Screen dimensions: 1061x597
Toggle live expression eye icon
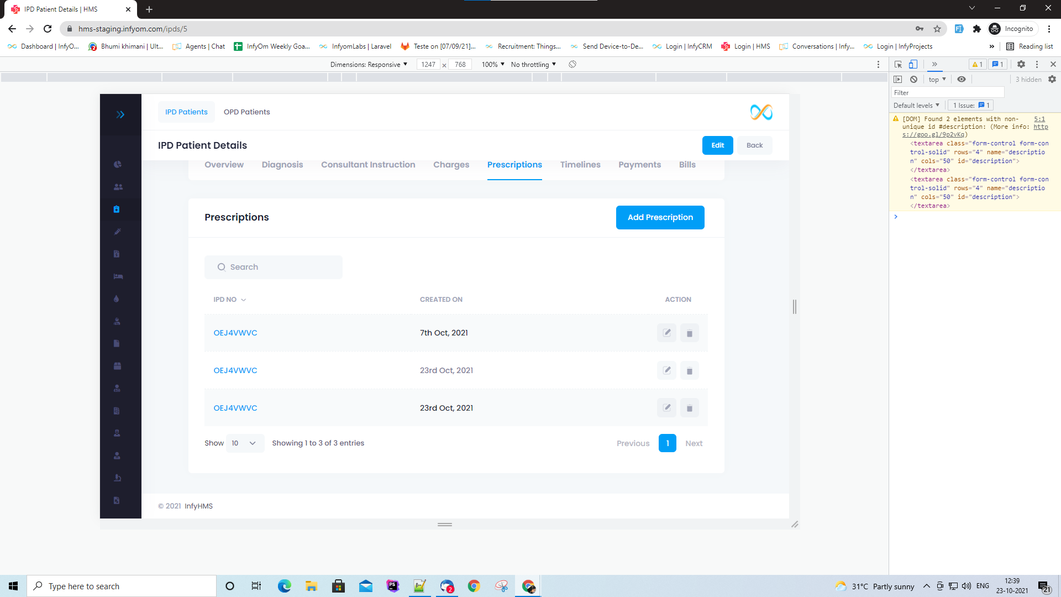(962, 79)
